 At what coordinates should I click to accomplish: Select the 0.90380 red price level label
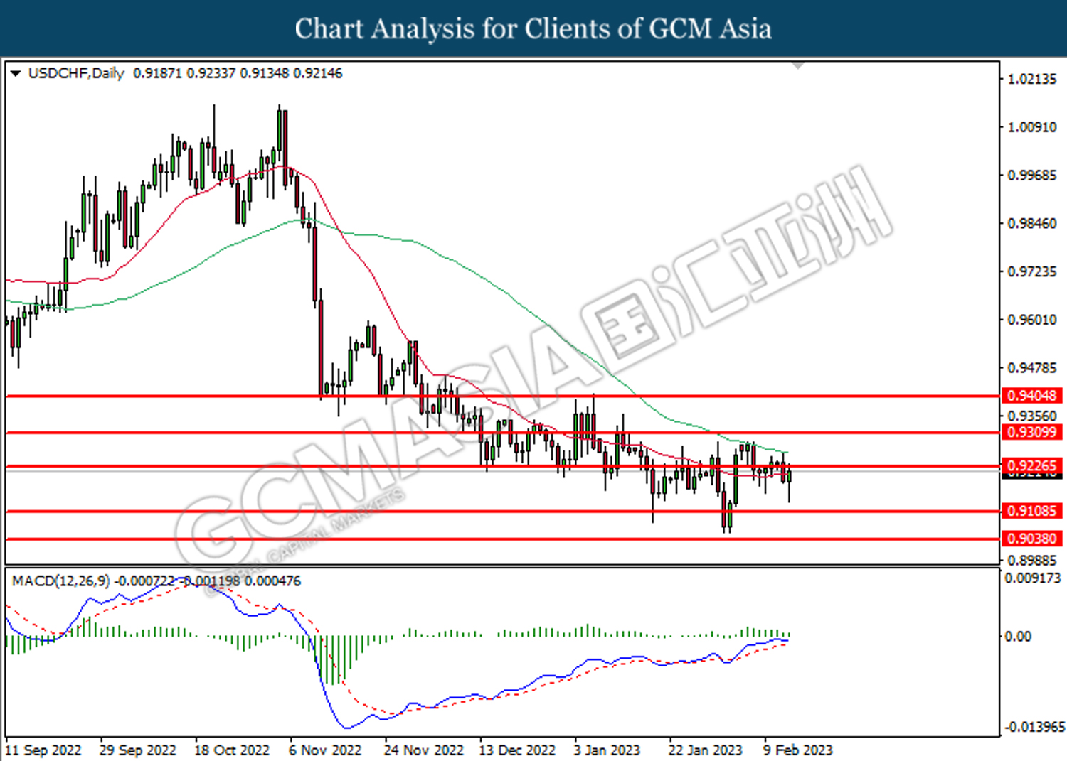pyautogui.click(x=1032, y=538)
